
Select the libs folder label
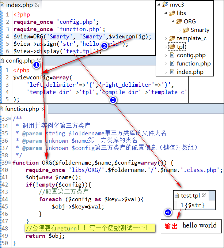click(x=181, y=13)
